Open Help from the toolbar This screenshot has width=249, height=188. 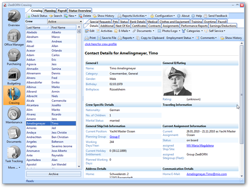click(x=197, y=16)
